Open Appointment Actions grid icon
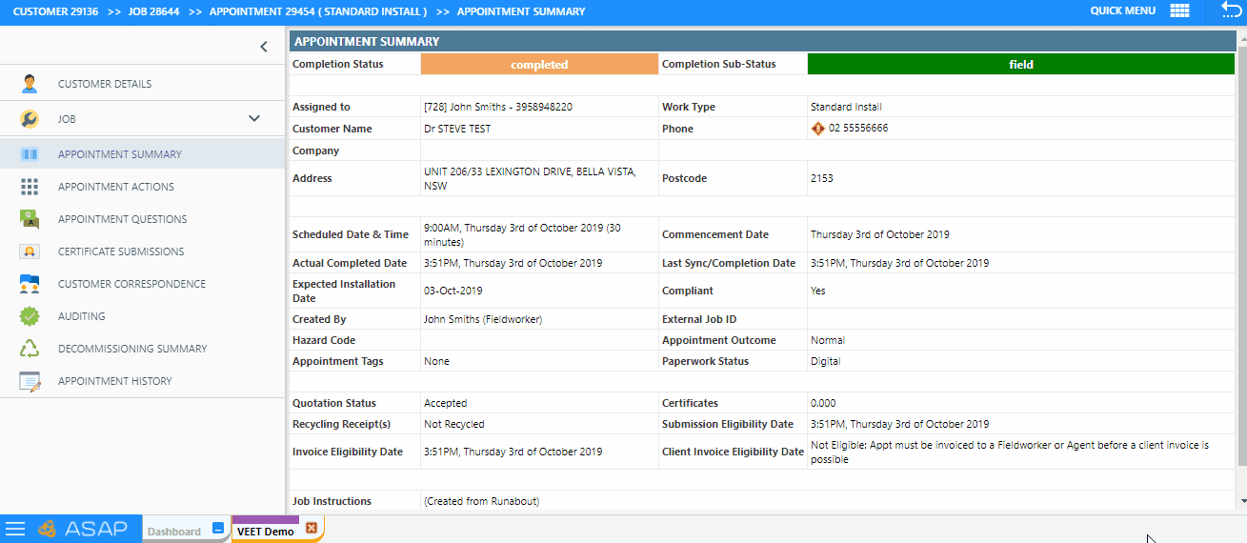The image size is (1247, 543). 30,187
